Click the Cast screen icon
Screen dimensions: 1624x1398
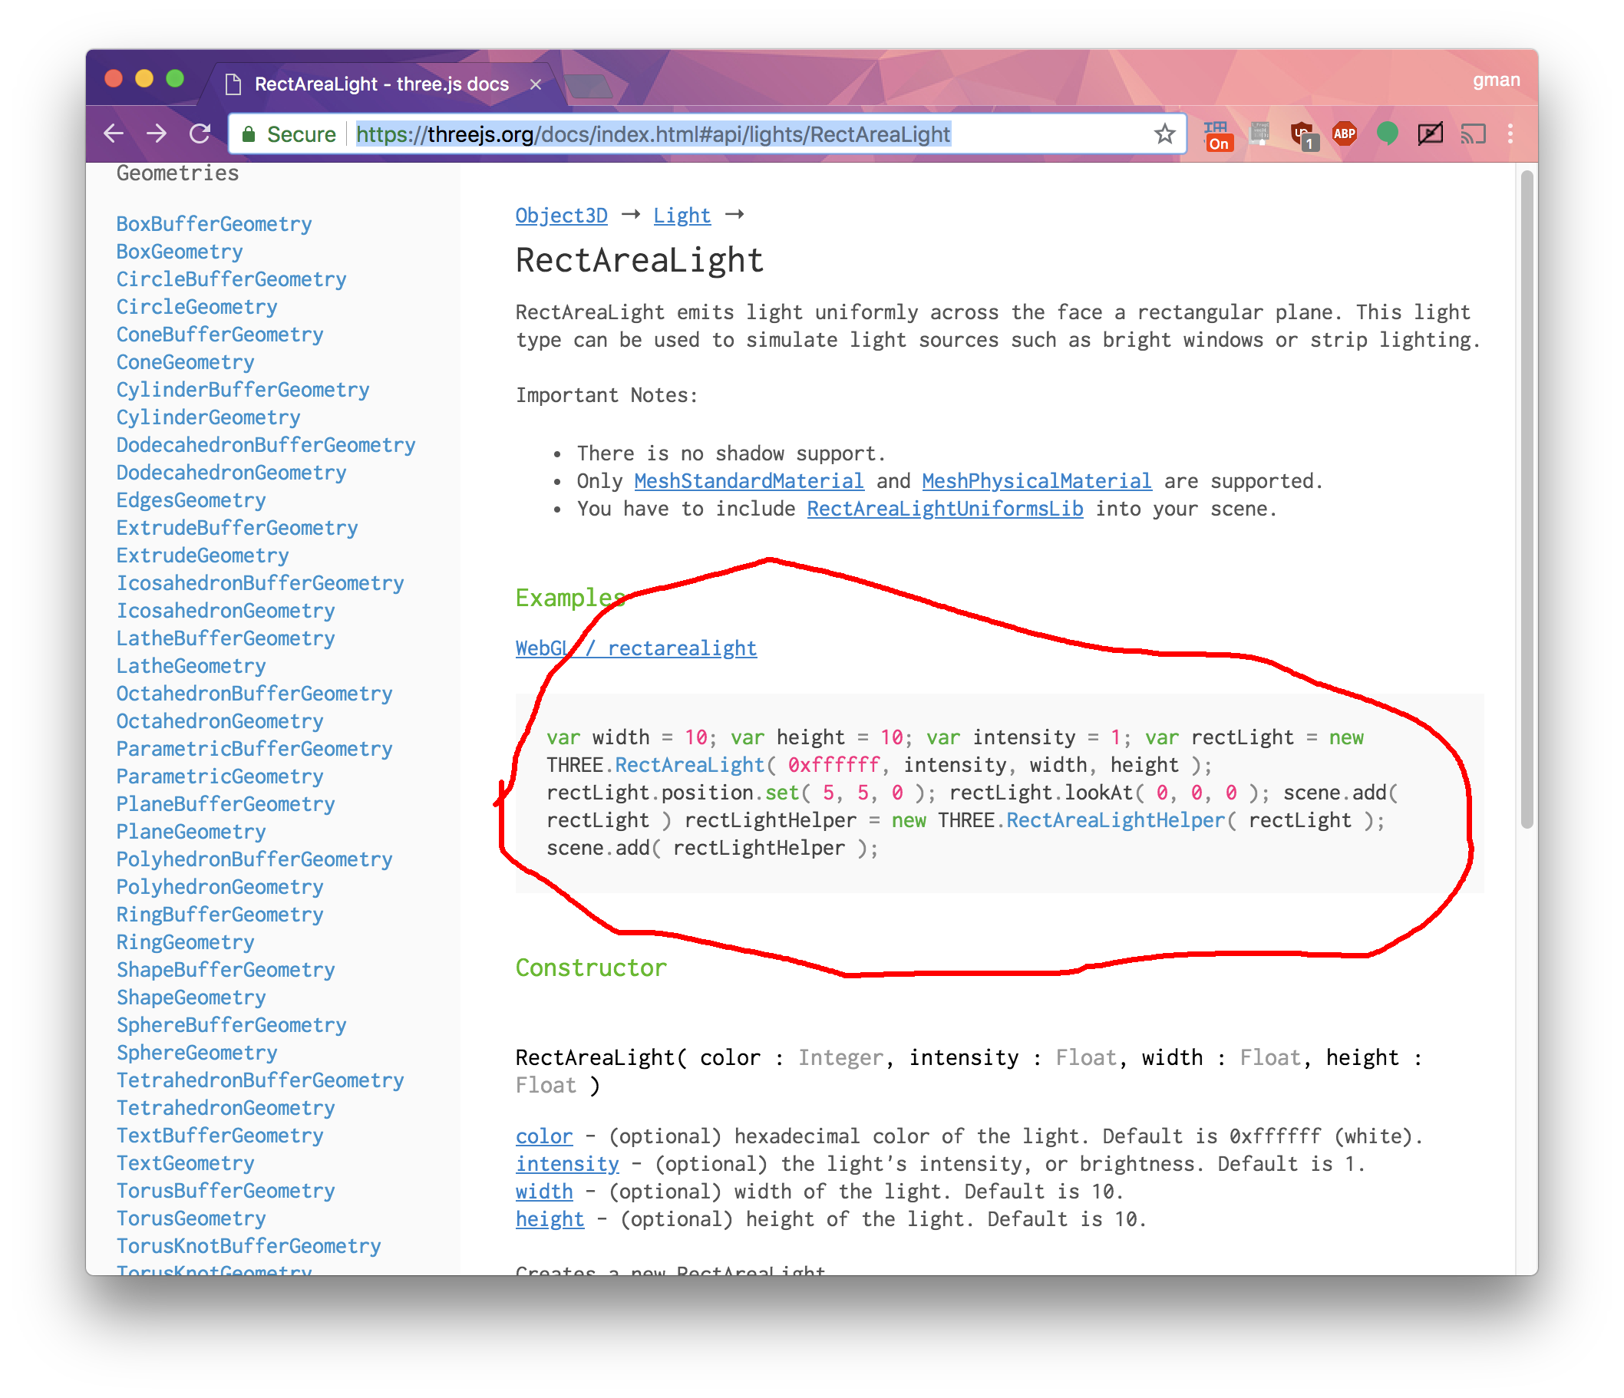1473,134
